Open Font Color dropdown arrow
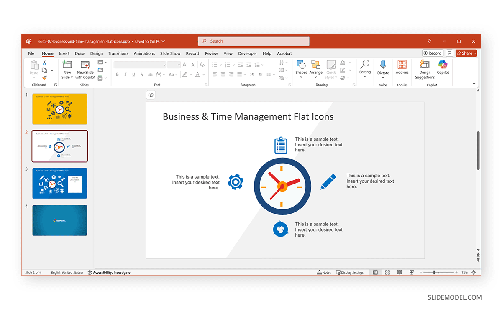The height and width of the screenshot is (310, 502). [204, 75]
